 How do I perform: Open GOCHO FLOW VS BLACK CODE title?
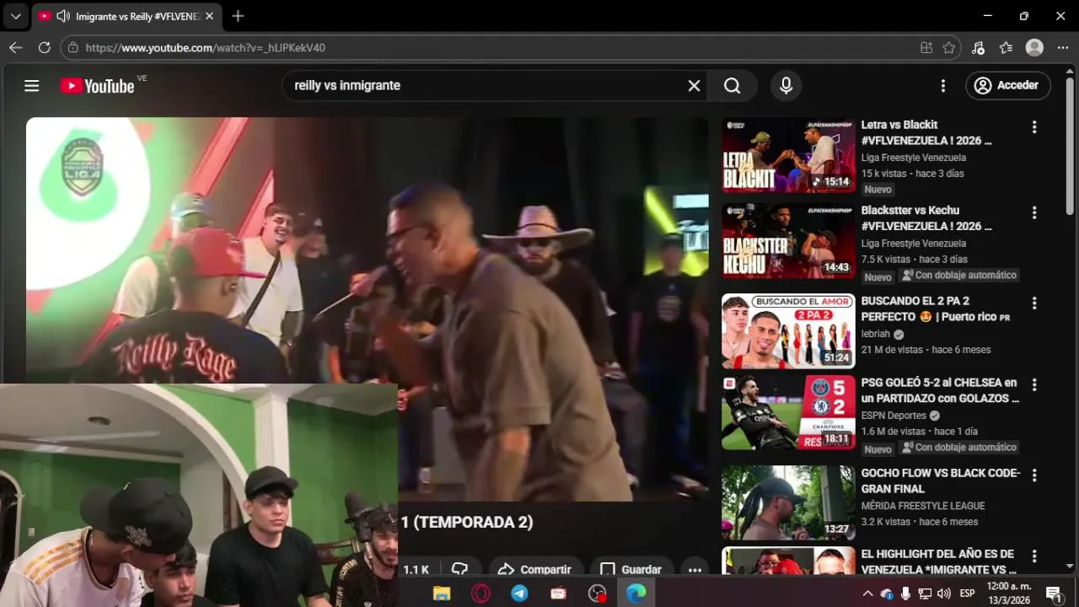pyautogui.click(x=941, y=481)
